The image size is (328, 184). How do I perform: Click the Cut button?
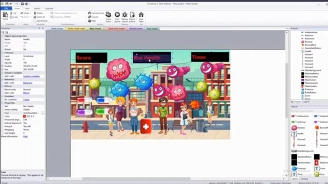pyautogui.click(x=13, y=13)
